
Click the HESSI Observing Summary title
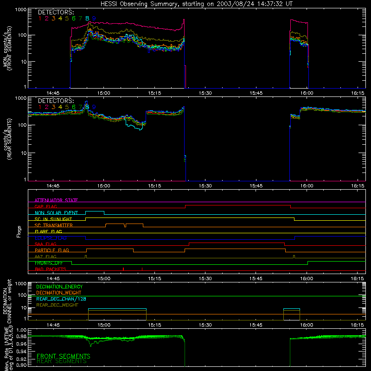(x=197, y=4)
